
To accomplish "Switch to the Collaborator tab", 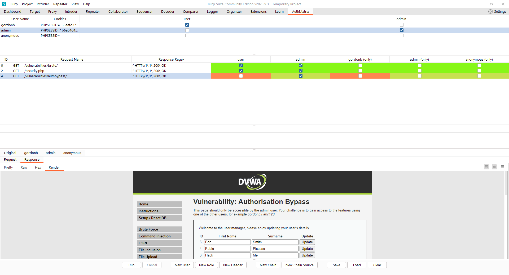I will [x=118, y=11].
